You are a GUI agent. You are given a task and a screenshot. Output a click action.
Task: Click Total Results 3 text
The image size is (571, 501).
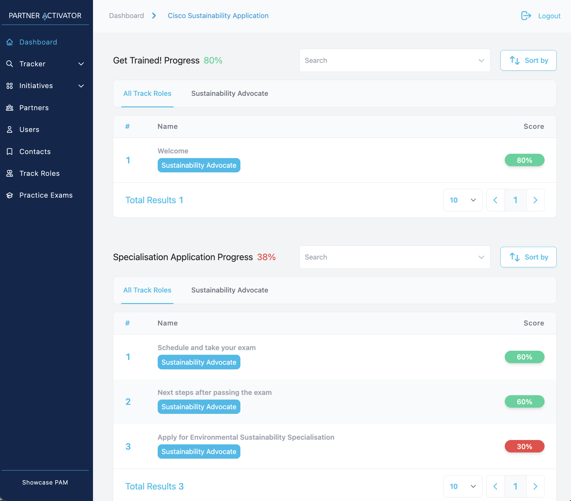pyautogui.click(x=155, y=486)
